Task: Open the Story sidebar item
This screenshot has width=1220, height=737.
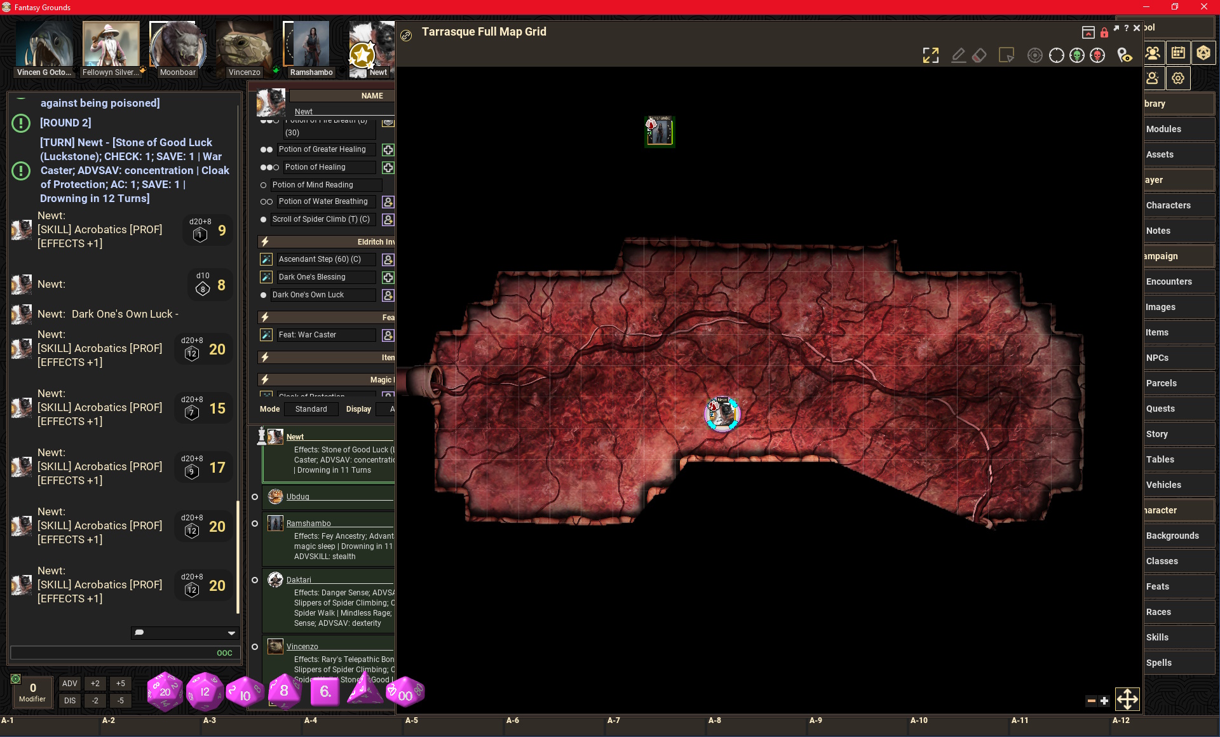Action: point(1179,434)
